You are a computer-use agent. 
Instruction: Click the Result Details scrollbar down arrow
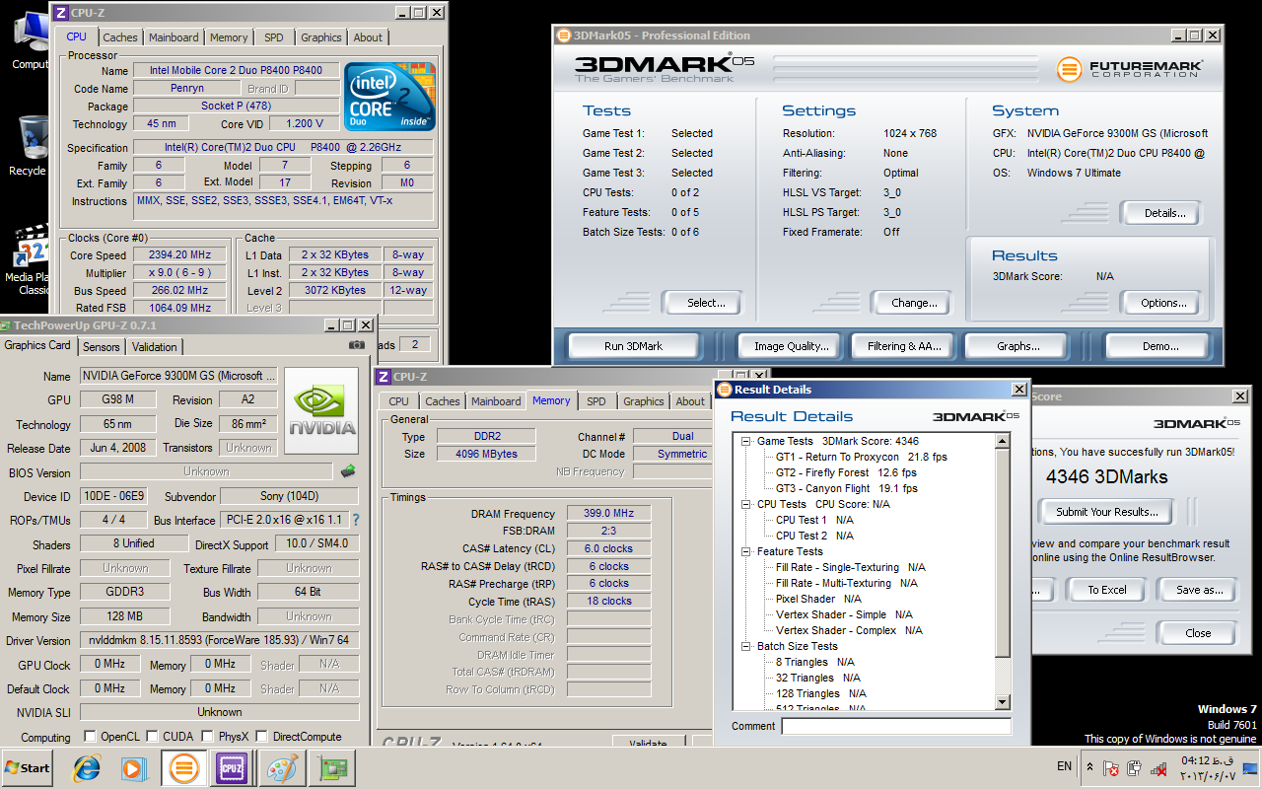[x=1003, y=701]
